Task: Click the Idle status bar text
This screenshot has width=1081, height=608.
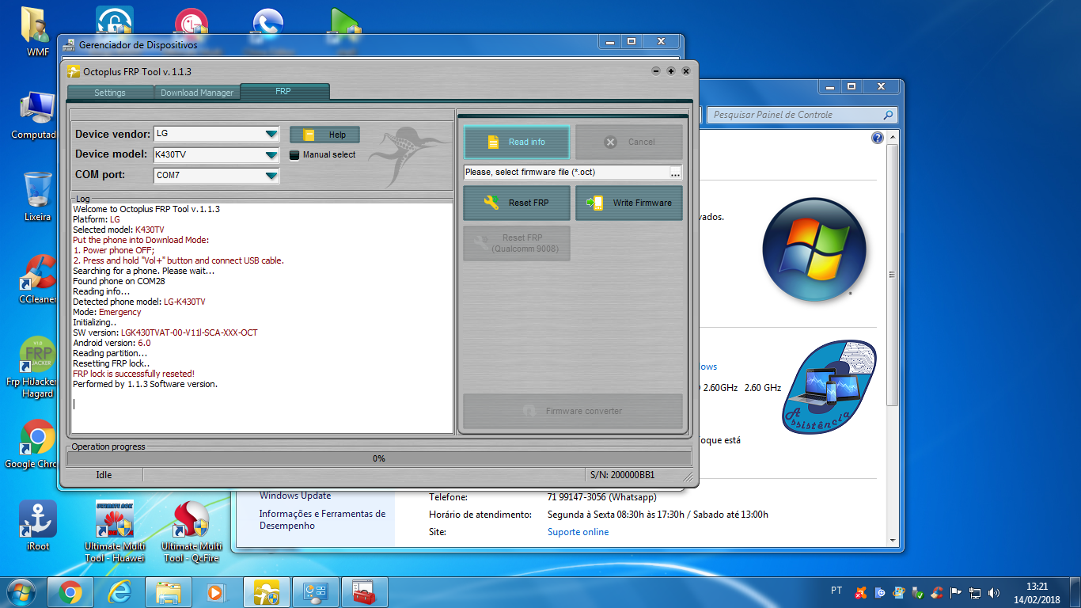Action: click(104, 475)
